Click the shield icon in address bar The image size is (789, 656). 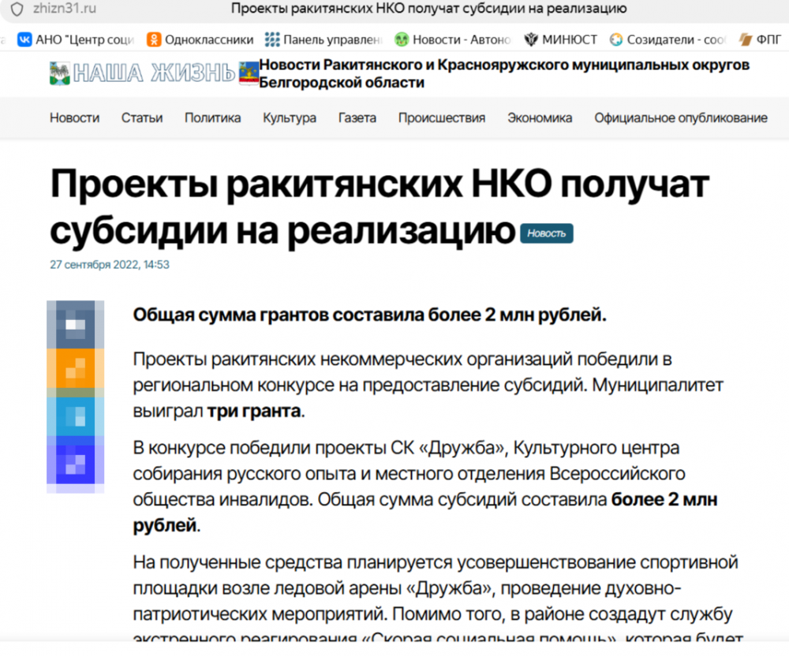(17, 9)
